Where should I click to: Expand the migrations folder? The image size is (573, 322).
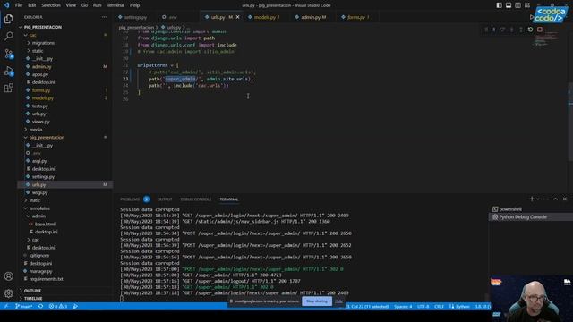[43, 43]
